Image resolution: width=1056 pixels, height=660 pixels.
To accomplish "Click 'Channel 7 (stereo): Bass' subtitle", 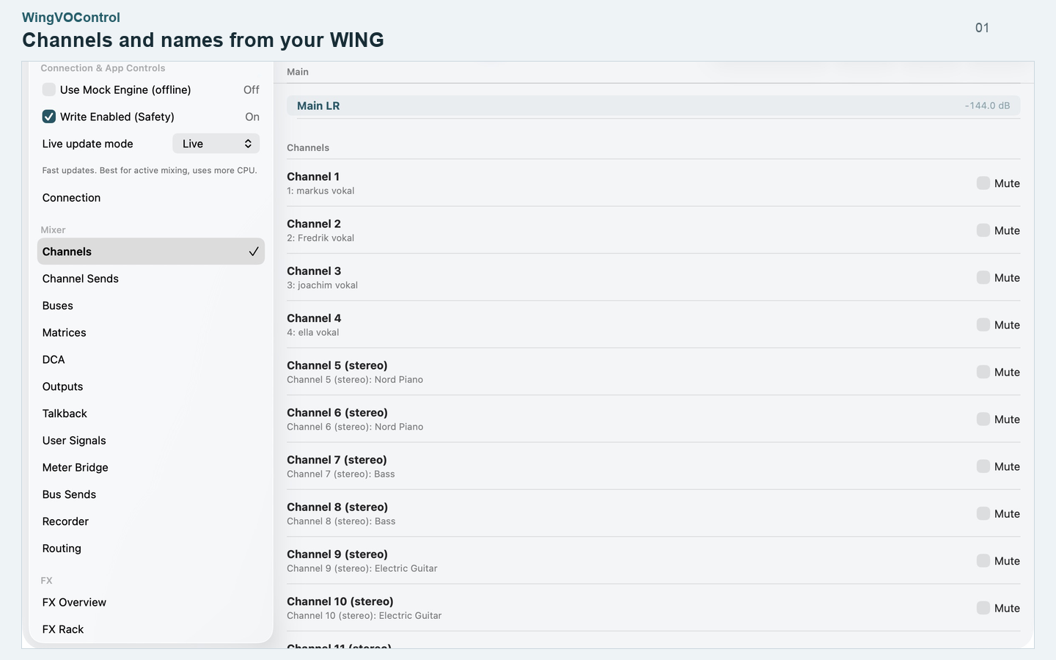I will tap(341, 474).
